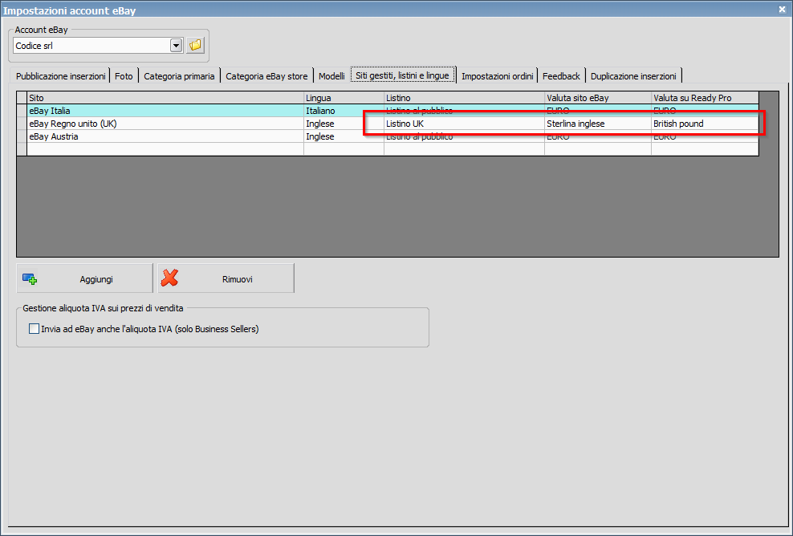Screen dimensions: 793x536
Task: Click the Sito column header
Action: pyautogui.click(x=165, y=98)
